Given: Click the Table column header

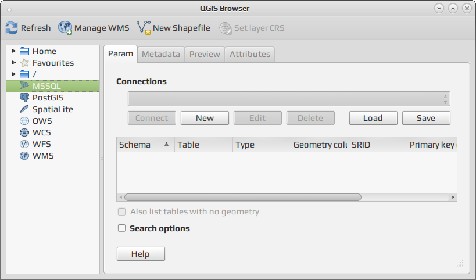Looking at the screenshot, I should click(203, 145).
